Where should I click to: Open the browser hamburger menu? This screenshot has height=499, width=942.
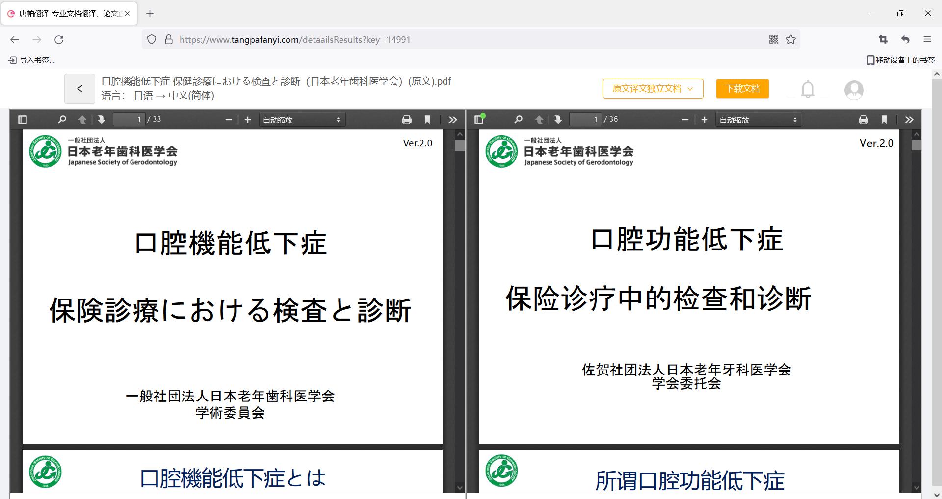tap(927, 39)
